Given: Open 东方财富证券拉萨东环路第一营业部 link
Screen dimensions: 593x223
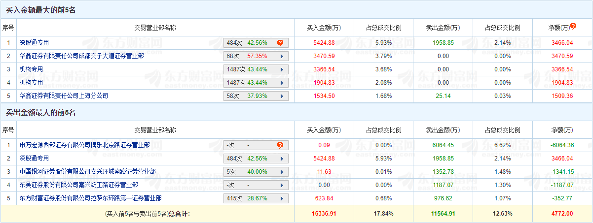Looking at the screenshot, I should point(90,198).
